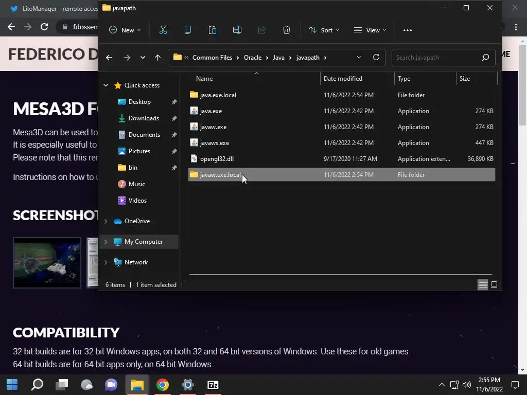Click the Share icon in Explorer toolbar
The height and width of the screenshot is (395, 527).
pyautogui.click(x=262, y=30)
